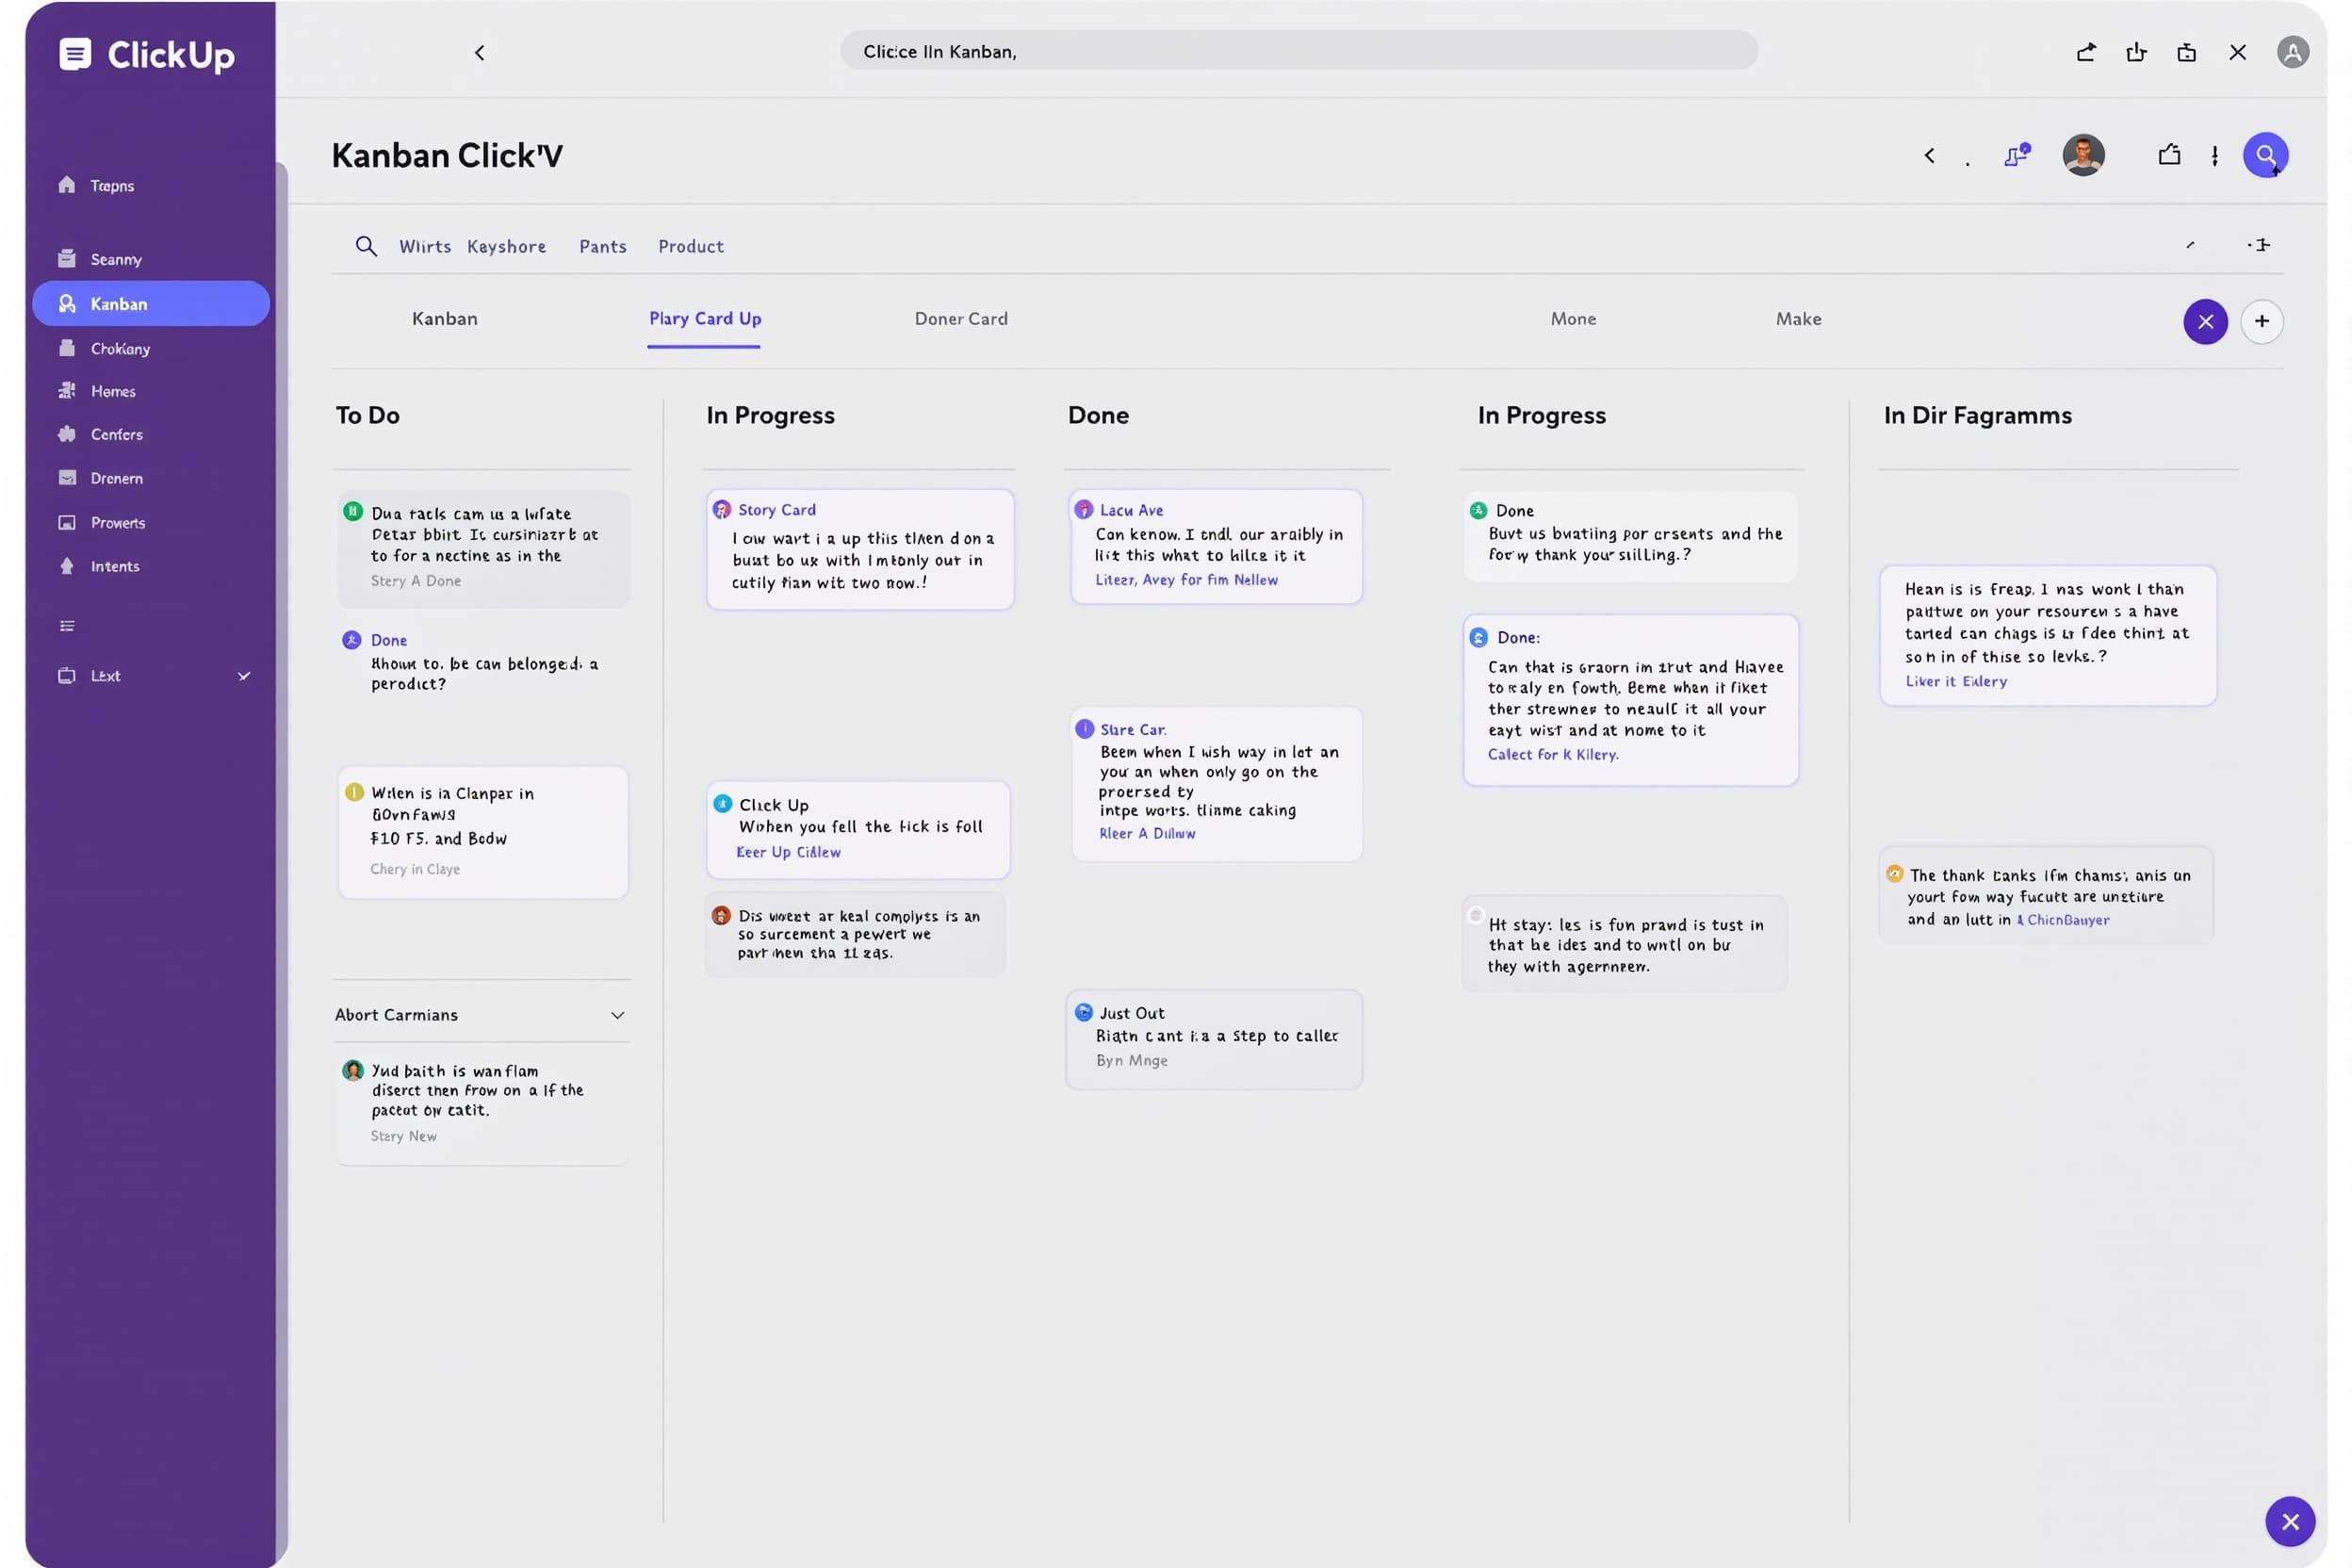Click the upload icon in top bar
Image resolution: width=2352 pixels, height=1568 pixels.
(2136, 52)
